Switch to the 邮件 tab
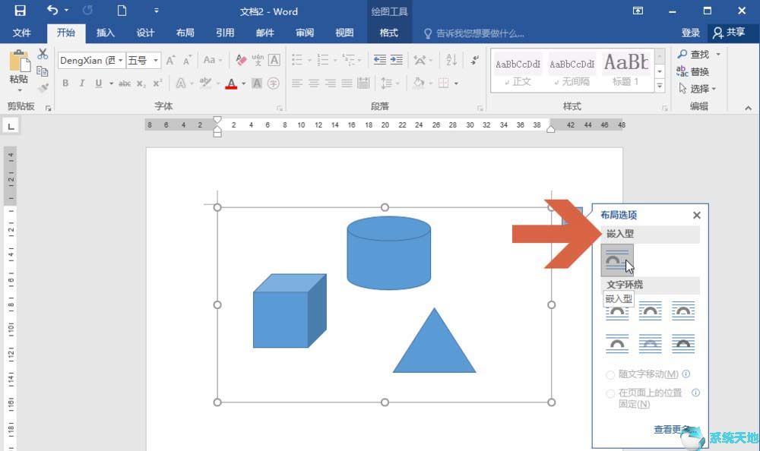 click(264, 33)
